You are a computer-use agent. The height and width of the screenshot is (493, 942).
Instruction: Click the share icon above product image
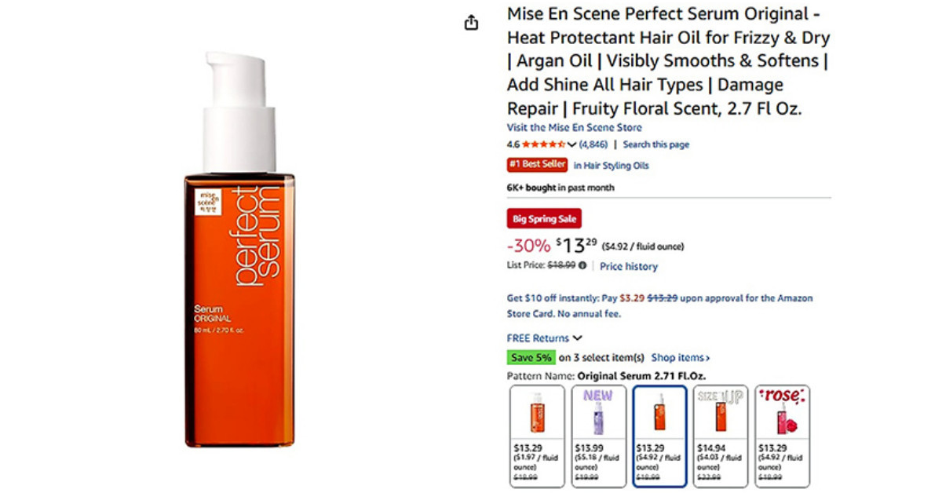click(471, 23)
